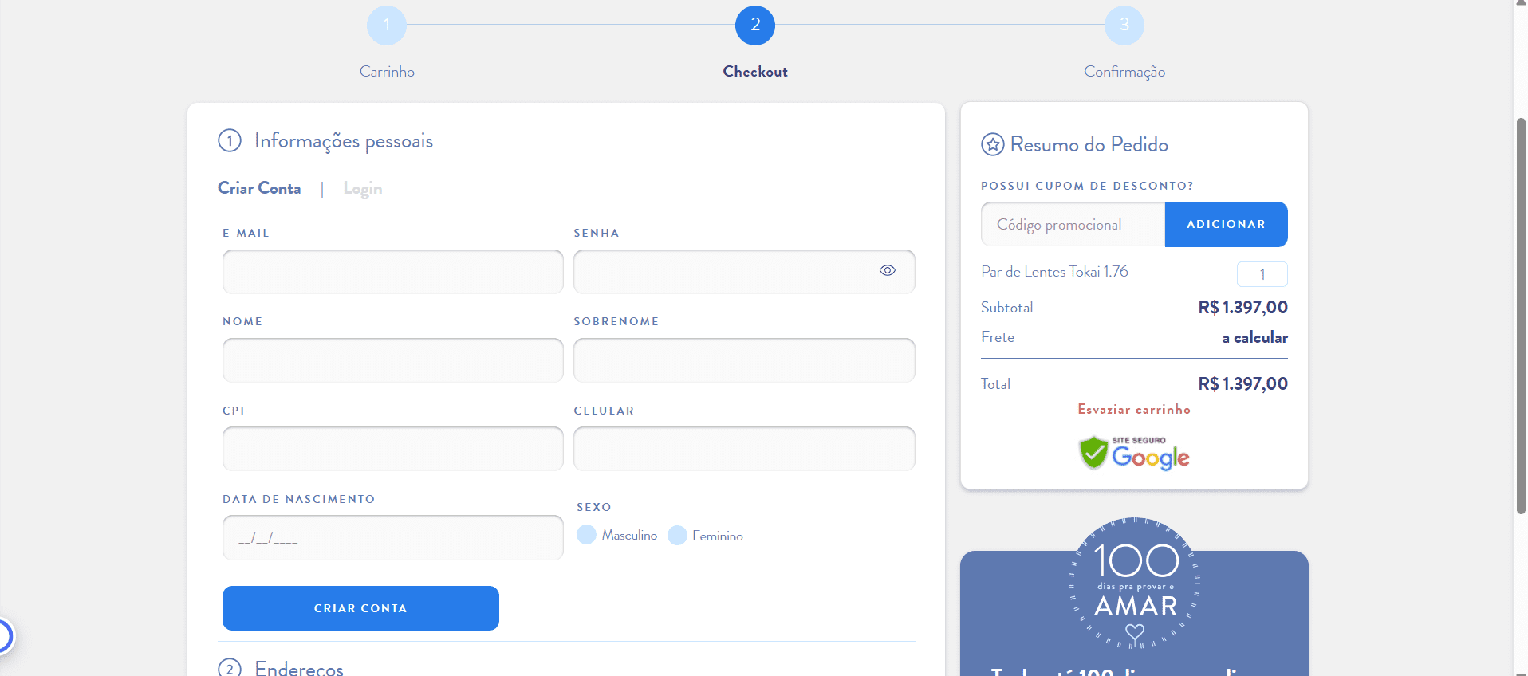Click the circled 1 icon beside Informações pessoais
Image resolution: width=1528 pixels, height=676 pixels.
(230, 141)
